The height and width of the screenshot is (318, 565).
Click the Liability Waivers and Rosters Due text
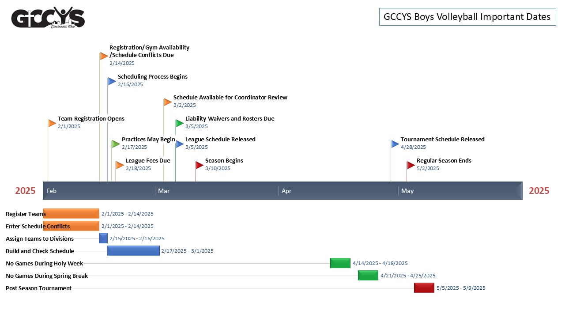click(230, 119)
